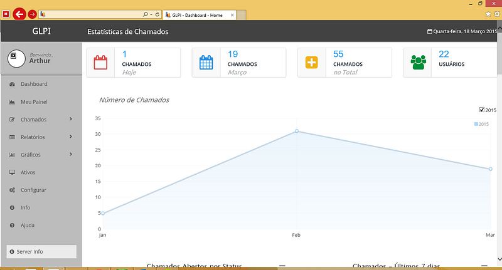Click the Chamados edit icon in sidebar
This screenshot has width=502, height=270.
[12, 120]
